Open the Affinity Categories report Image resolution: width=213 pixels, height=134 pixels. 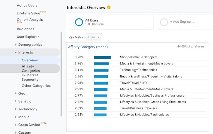31,69
